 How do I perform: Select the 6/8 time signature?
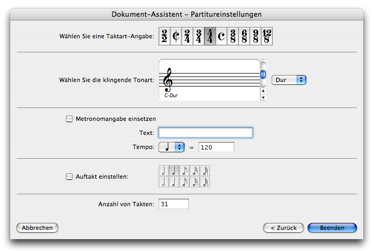coord(244,37)
